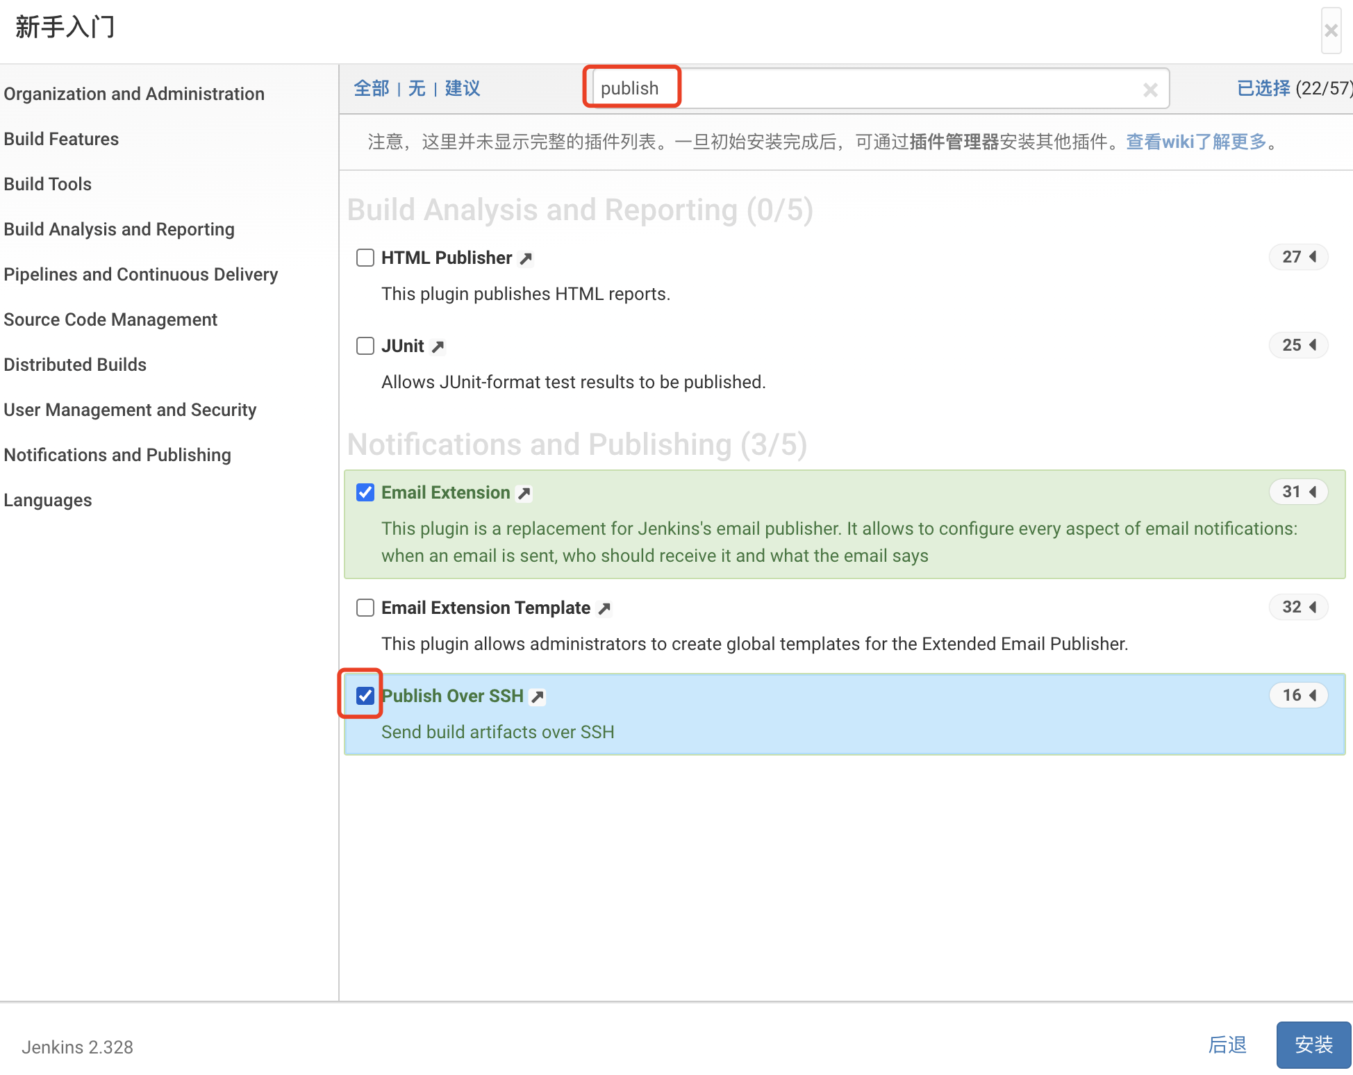
Task: Uncheck the Publish Over SSH checkbox
Action: click(365, 696)
